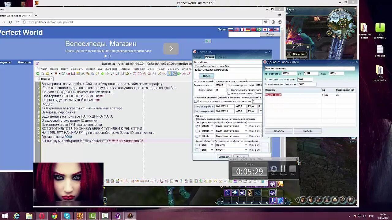The image size is (392, 220).
Task: Click the green back arrow in AkelPad toolbar
Action: [x=102, y=74]
